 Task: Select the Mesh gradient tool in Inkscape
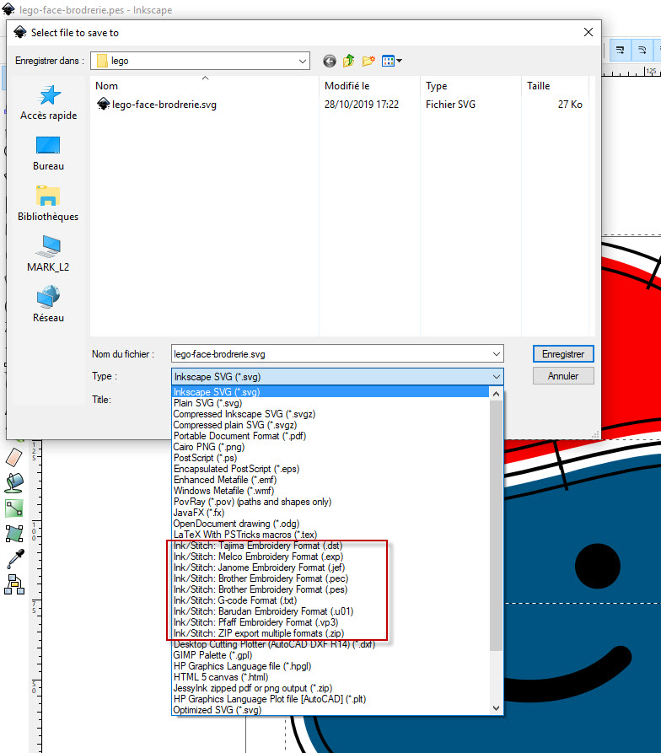14,534
